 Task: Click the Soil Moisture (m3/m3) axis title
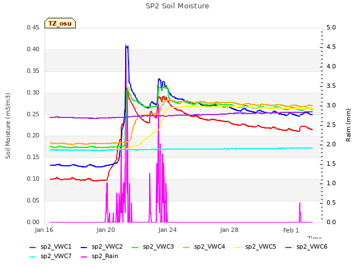(8, 126)
